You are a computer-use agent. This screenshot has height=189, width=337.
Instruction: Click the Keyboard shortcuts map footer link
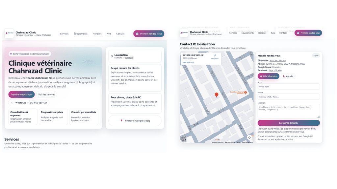pos(218,142)
